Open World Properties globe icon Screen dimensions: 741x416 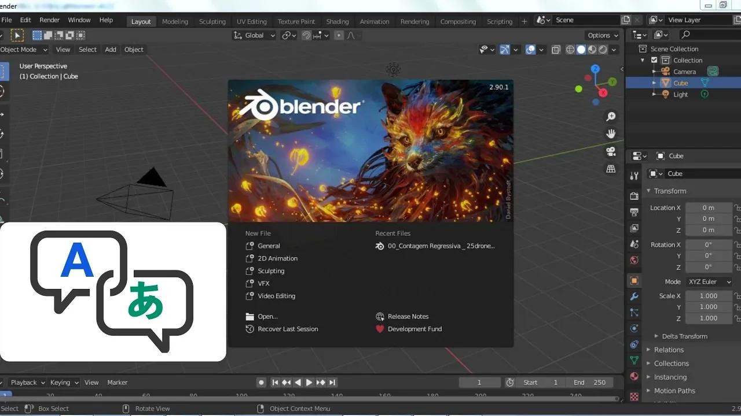click(x=634, y=261)
